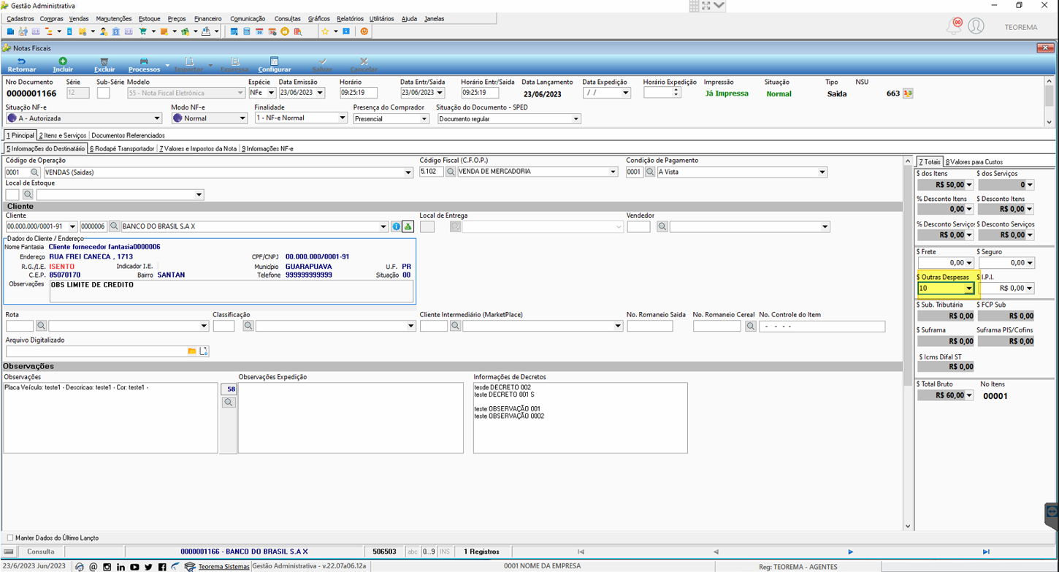Click the Instagram icon in status bar
Viewport: 1059px width, 572px height.
[x=107, y=567]
